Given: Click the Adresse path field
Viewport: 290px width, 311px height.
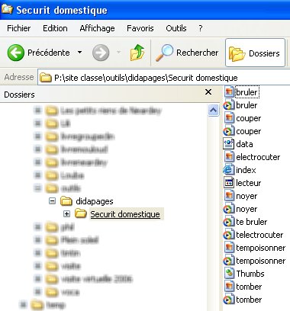Looking at the screenshot, I should point(164,78).
